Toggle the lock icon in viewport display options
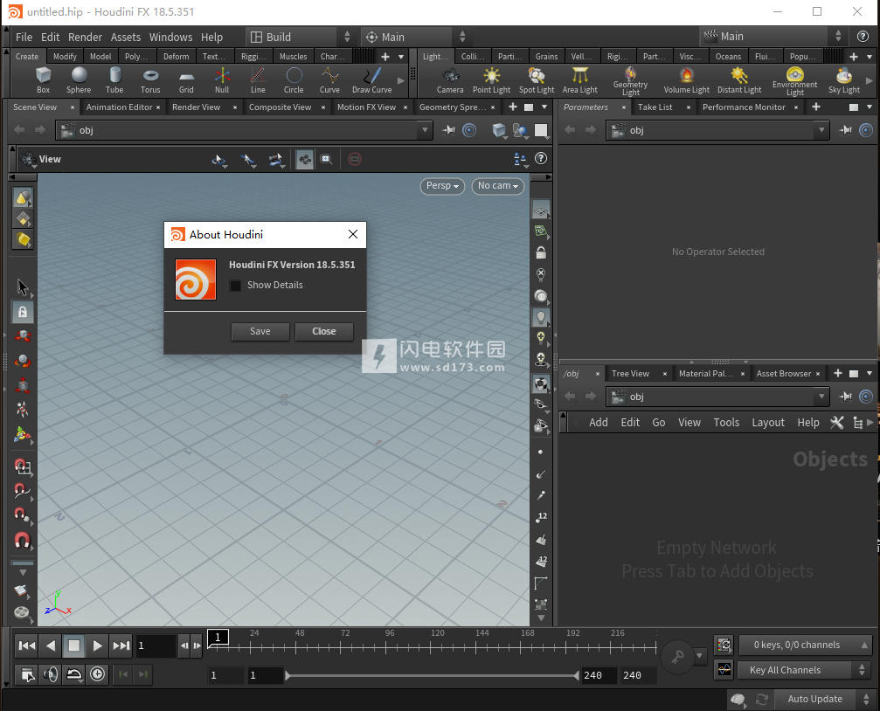Screen dimensions: 880x711 click(x=540, y=252)
